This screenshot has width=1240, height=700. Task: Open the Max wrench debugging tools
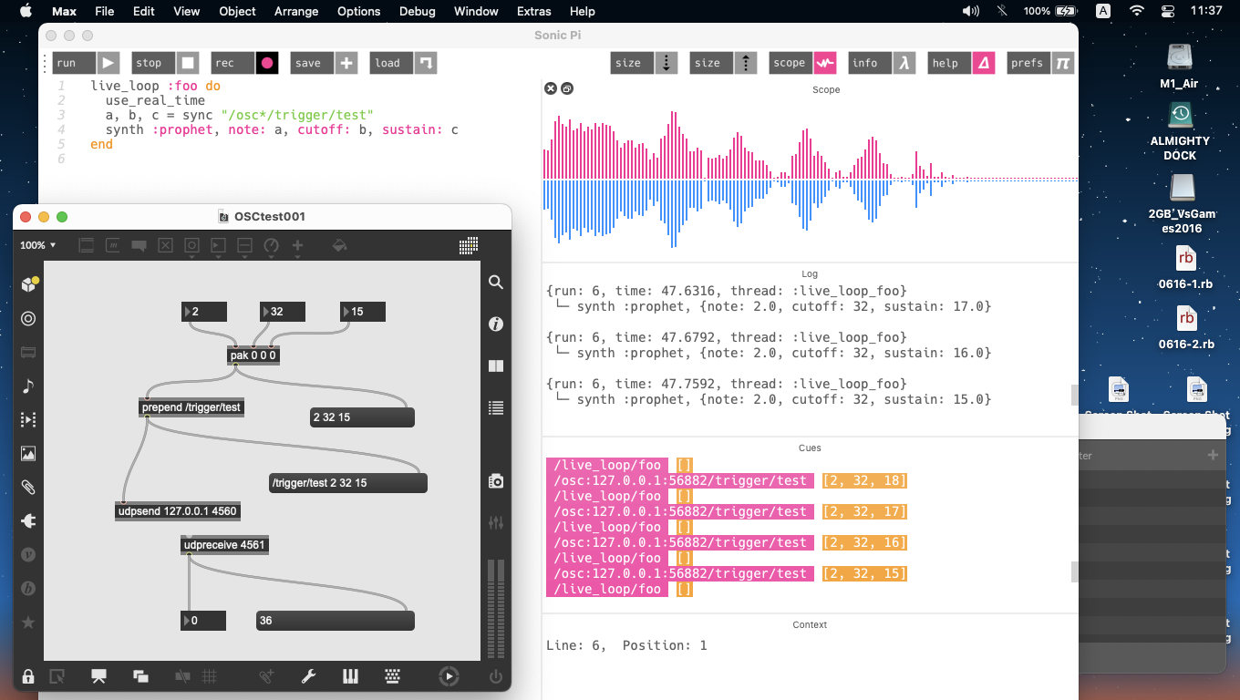click(x=308, y=676)
